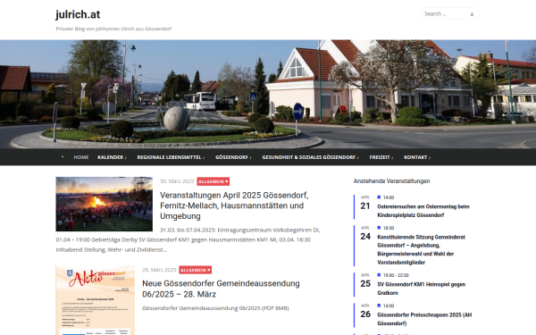The width and height of the screenshot is (536, 335).
Task: Select the HOME menu item
Action: point(81,157)
